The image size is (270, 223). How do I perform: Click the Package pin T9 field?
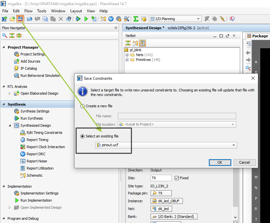click(161, 193)
